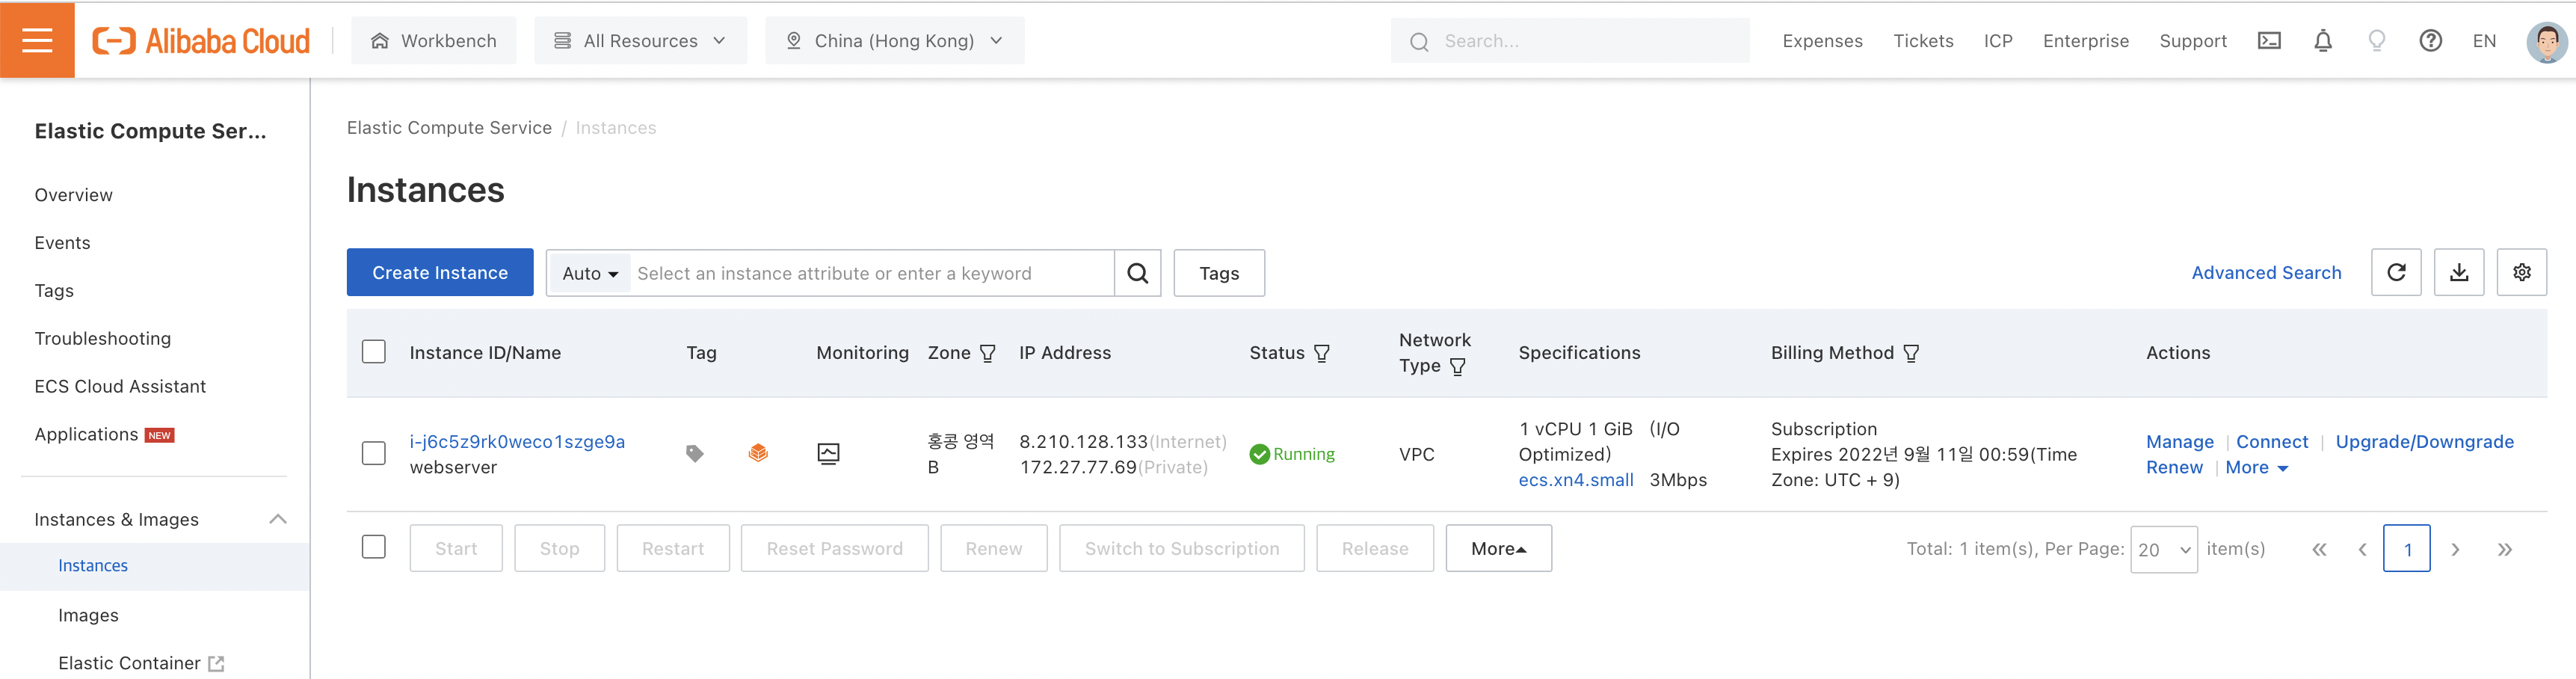Switch language via EN

point(2484,41)
